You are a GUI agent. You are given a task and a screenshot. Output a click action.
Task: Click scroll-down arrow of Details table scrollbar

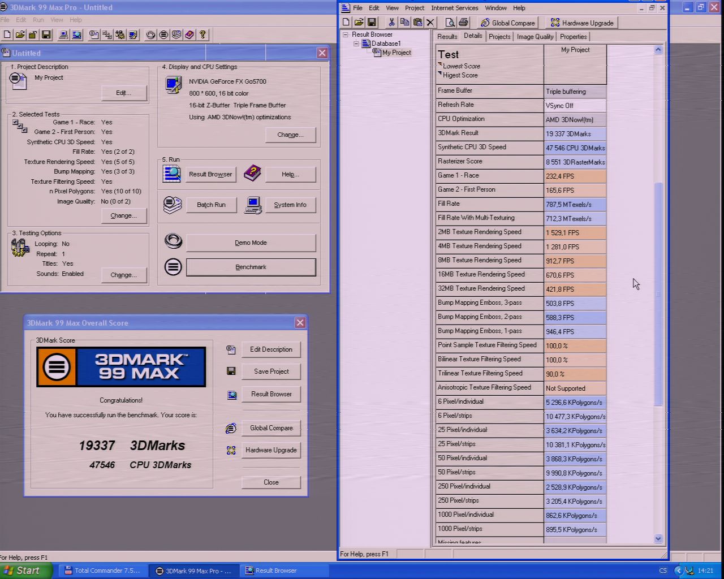(x=658, y=539)
